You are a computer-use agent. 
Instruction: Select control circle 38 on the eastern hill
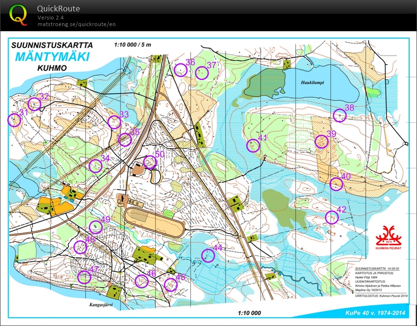(340, 114)
